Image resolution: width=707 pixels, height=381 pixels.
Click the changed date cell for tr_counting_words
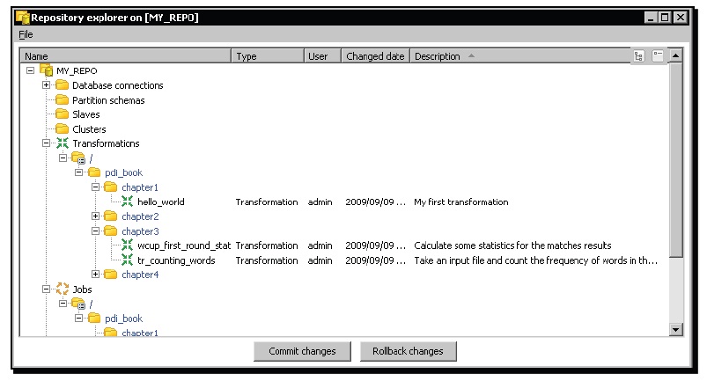point(376,260)
